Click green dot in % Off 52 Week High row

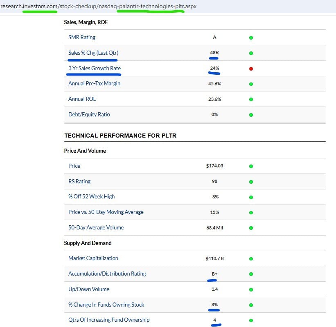coord(251,197)
